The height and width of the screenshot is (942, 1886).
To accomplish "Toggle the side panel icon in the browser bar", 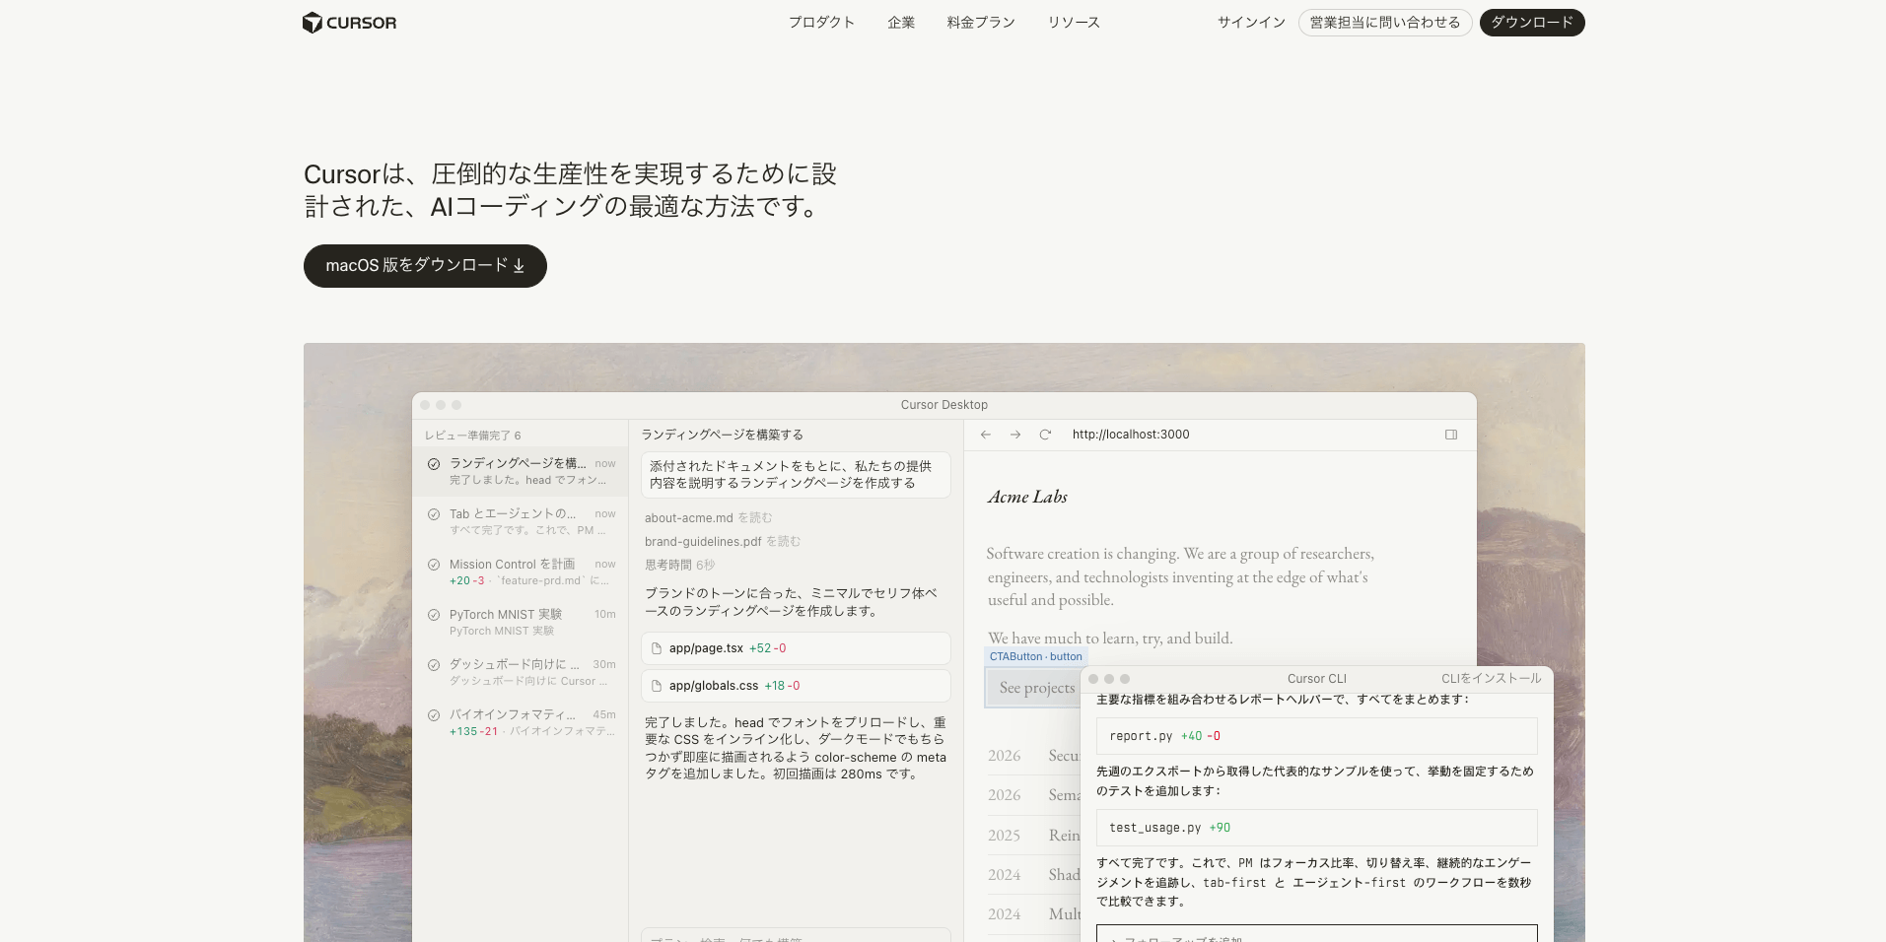I will pos(1451,435).
